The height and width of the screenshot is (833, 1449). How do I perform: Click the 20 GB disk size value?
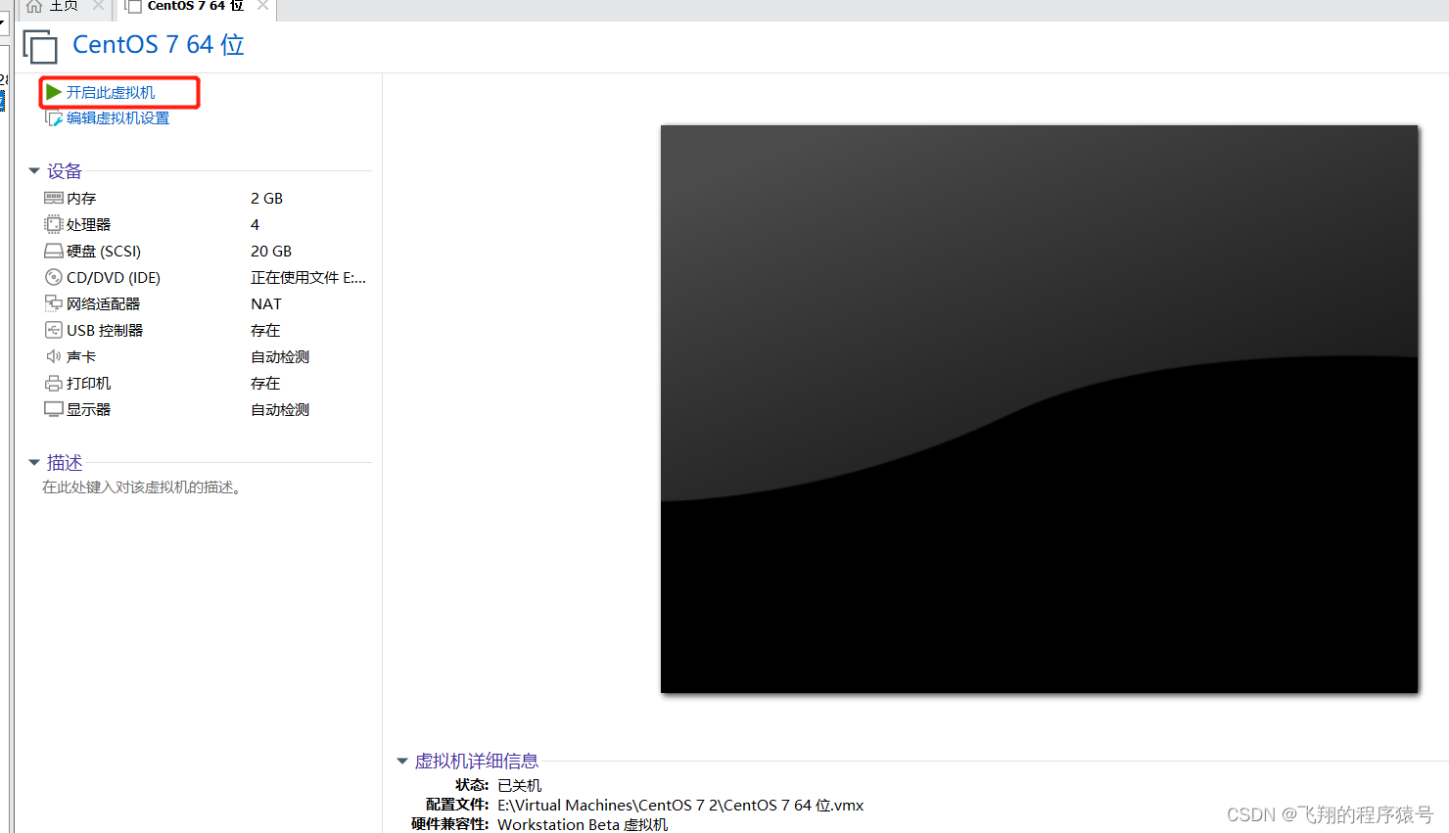coord(271,252)
